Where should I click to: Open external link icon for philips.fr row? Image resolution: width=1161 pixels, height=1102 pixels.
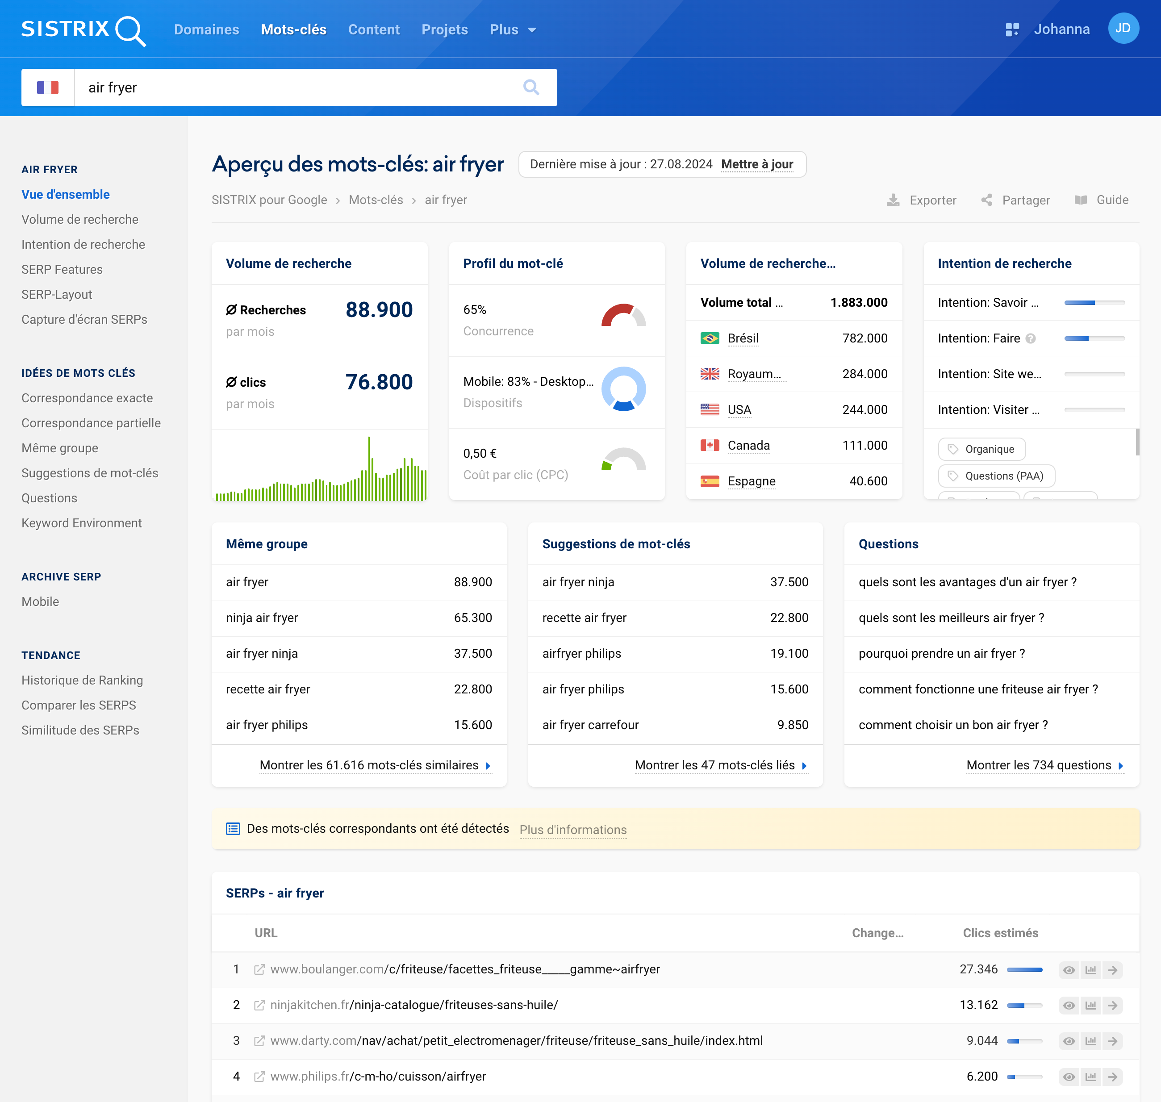click(x=259, y=1077)
